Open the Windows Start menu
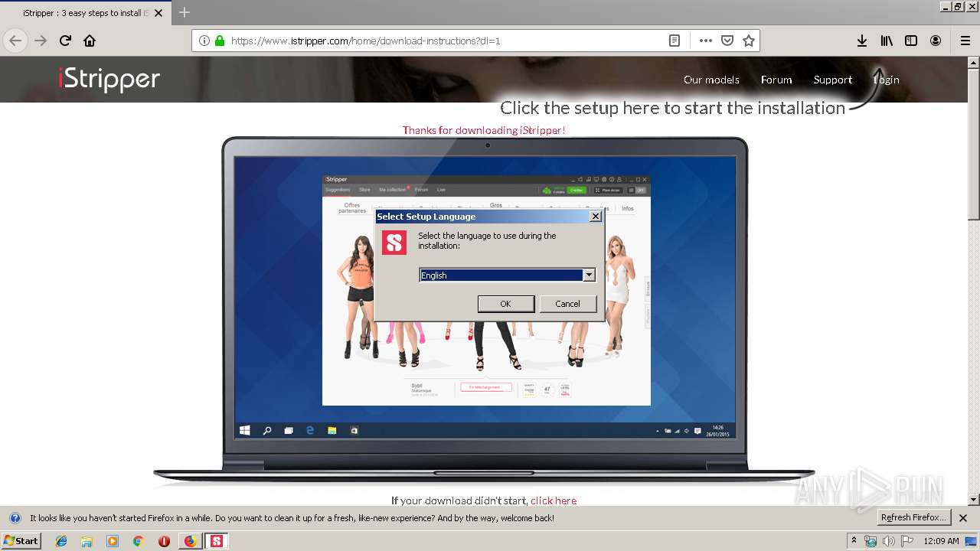 pyautogui.click(x=21, y=540)
